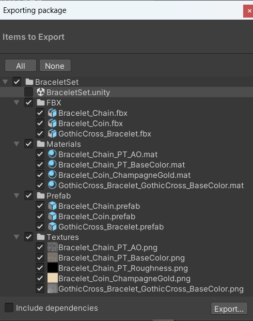This screenshot has height=321, width=253.
Task: Click the black Bracelet_Chain_PT_Roughness.png thumbnail
Action: (x=53, y=268)
